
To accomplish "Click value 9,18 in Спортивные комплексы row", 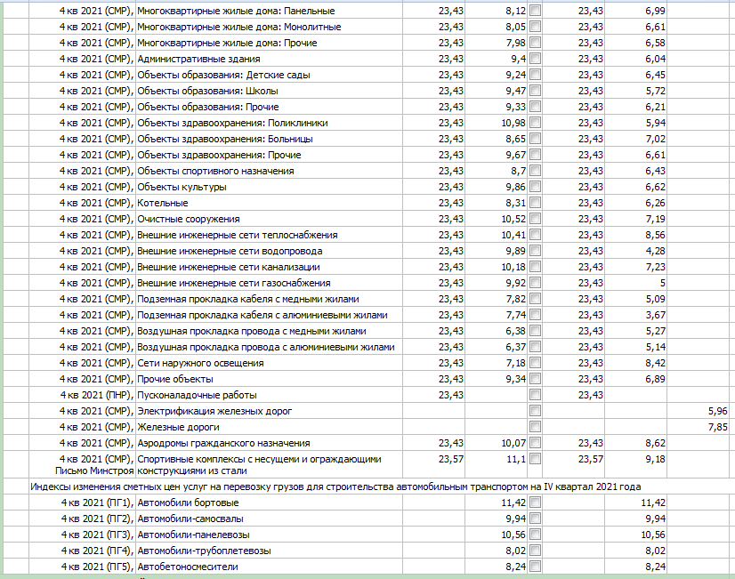I will [x=655, y=459].
